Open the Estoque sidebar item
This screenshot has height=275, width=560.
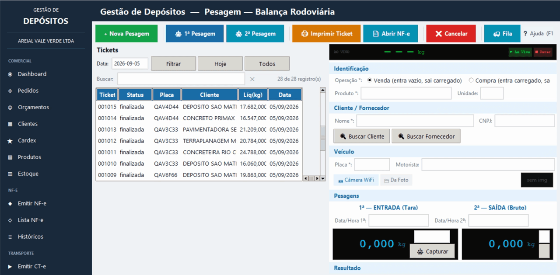[x=28, y=174]
